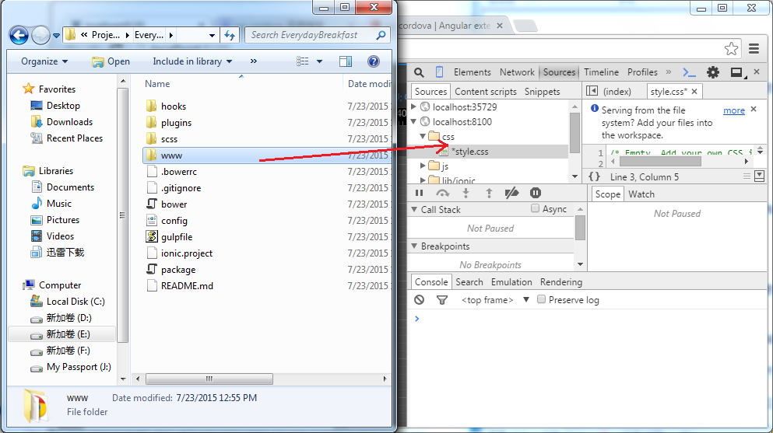Viewport: 773px width, 433px height.
Task: Toggle pause on exceptions icon
Action: pos(536,193)
